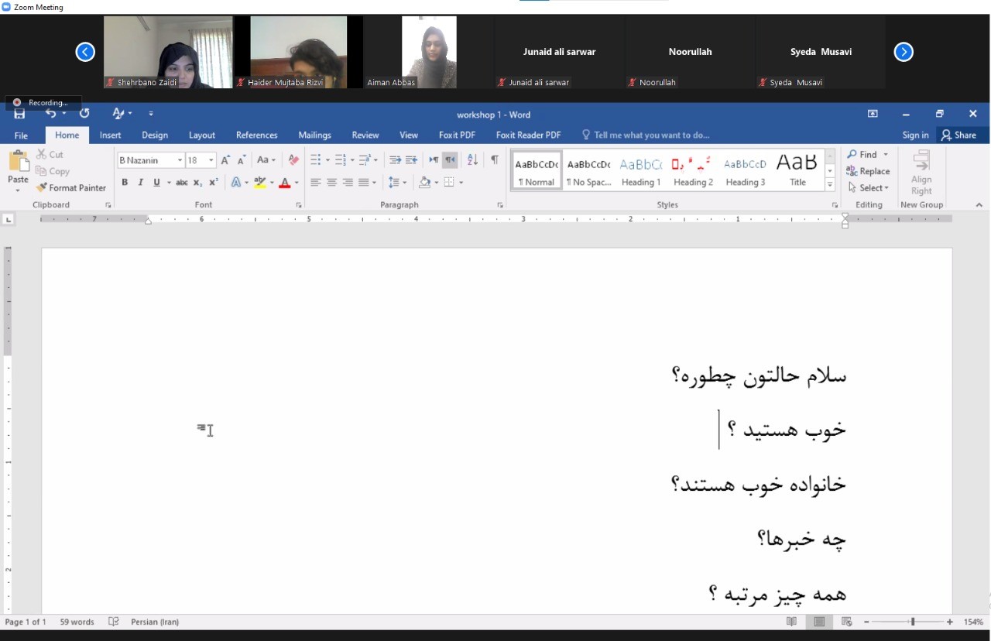Click the Superscript icon
The height and width of the screenshot is (641, 991).
coord(214,183)
